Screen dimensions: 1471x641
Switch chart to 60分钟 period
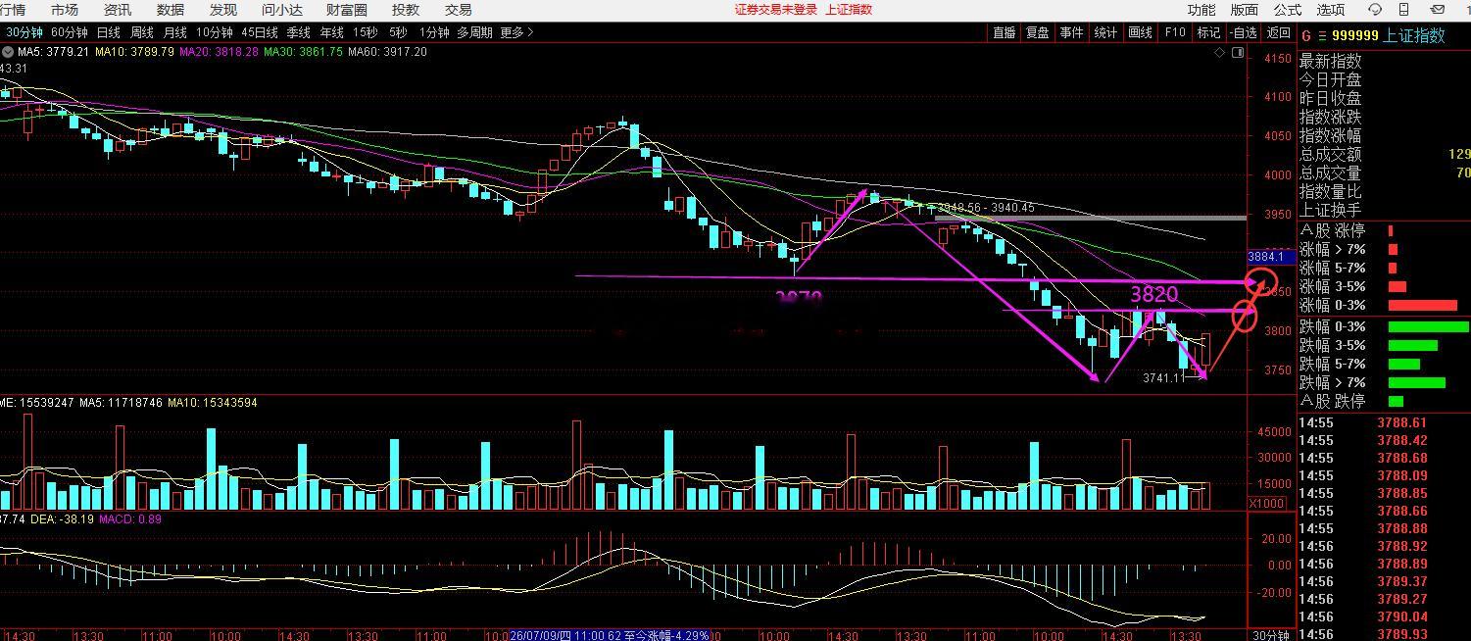[70, 32]
